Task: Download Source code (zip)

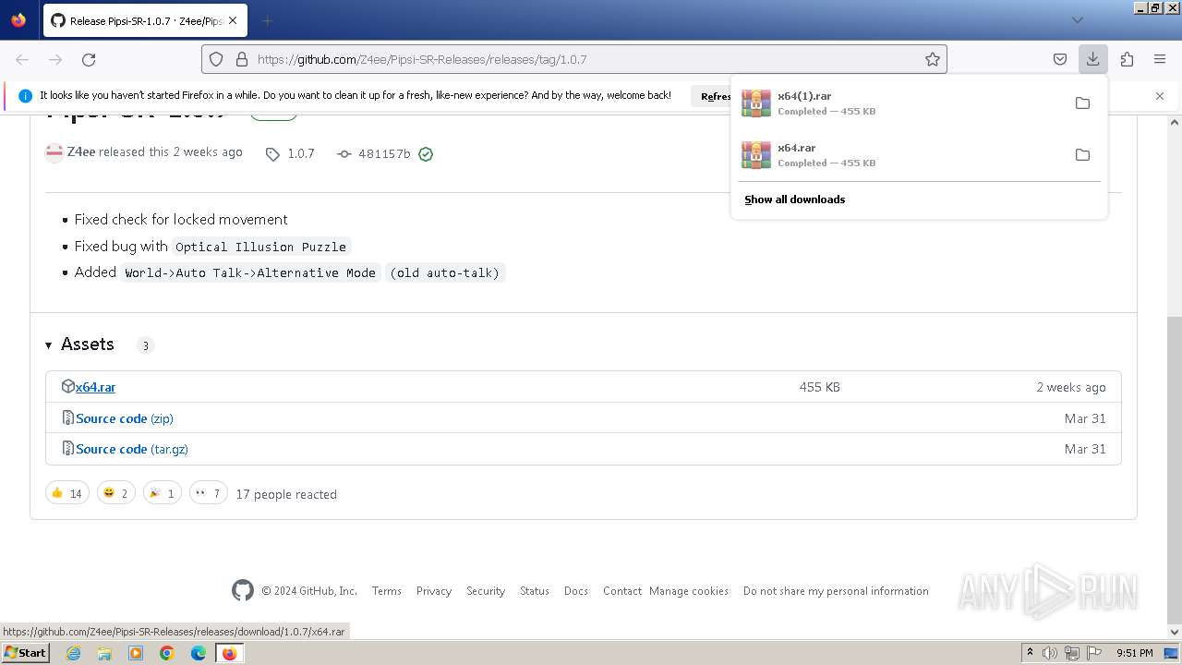Action: (125, 418)
